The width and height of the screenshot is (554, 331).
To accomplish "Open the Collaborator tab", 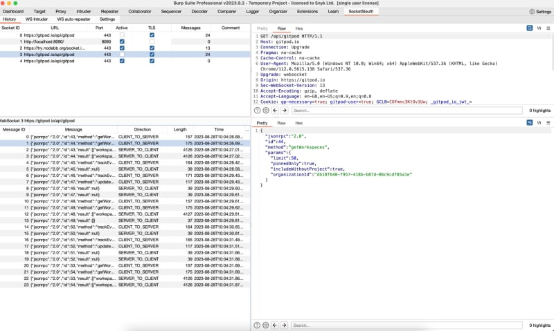I will [x=140, y=11].
